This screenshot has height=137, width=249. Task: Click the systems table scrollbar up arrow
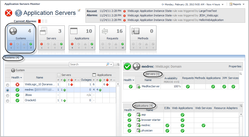click(x=118, y=84)
